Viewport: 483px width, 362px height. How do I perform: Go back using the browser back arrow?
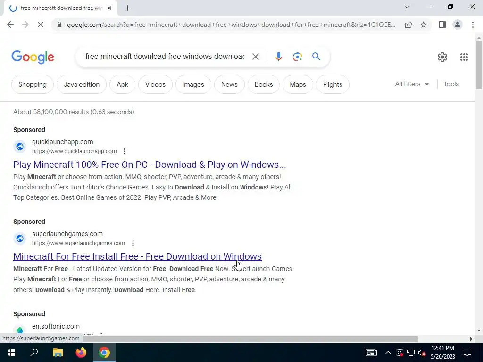(x=10, y=25)
